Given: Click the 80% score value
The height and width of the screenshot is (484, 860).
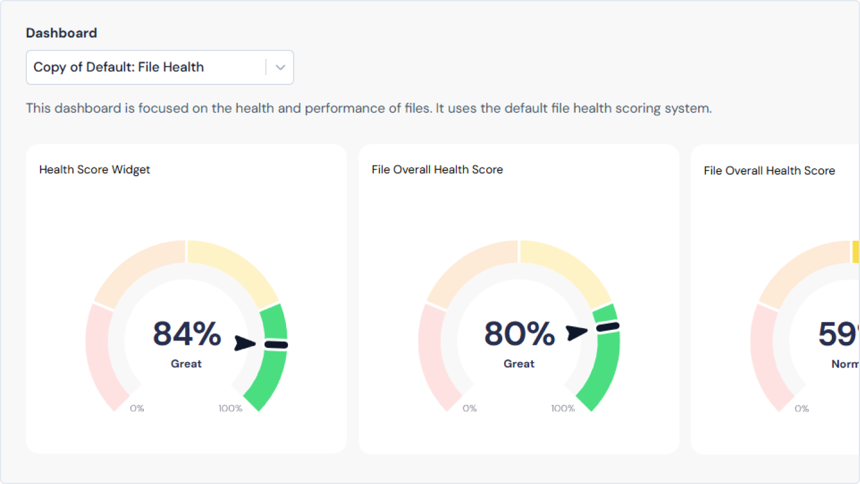Looking at the screenshot, I should [x=519, y=334].
